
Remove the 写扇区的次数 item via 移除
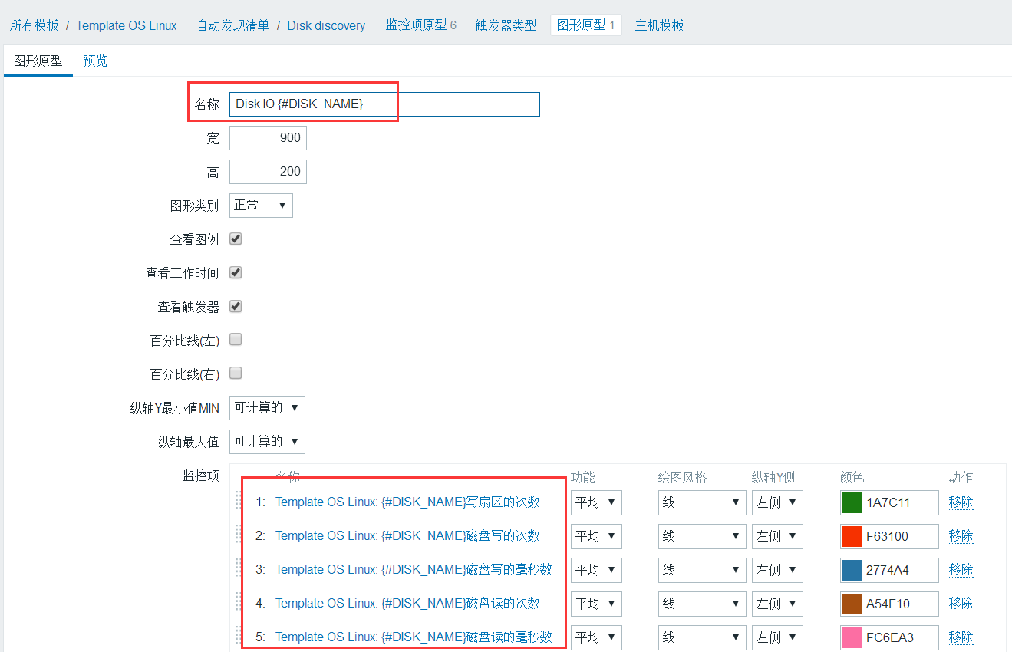click(x=961, y=502)
